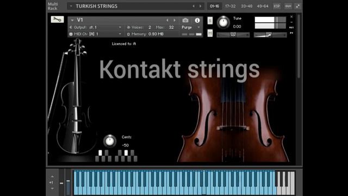Toggle E key in Cents mini keyboard

click(x=110, y=158)
